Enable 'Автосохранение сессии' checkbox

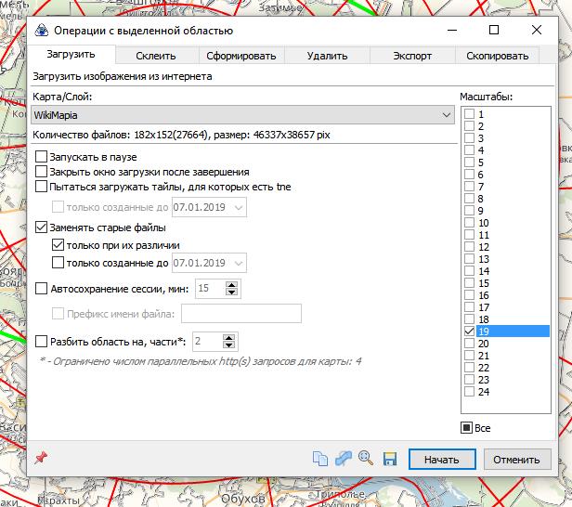click(41, 289)
